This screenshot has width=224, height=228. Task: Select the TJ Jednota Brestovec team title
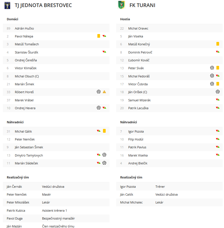point(43,5)
